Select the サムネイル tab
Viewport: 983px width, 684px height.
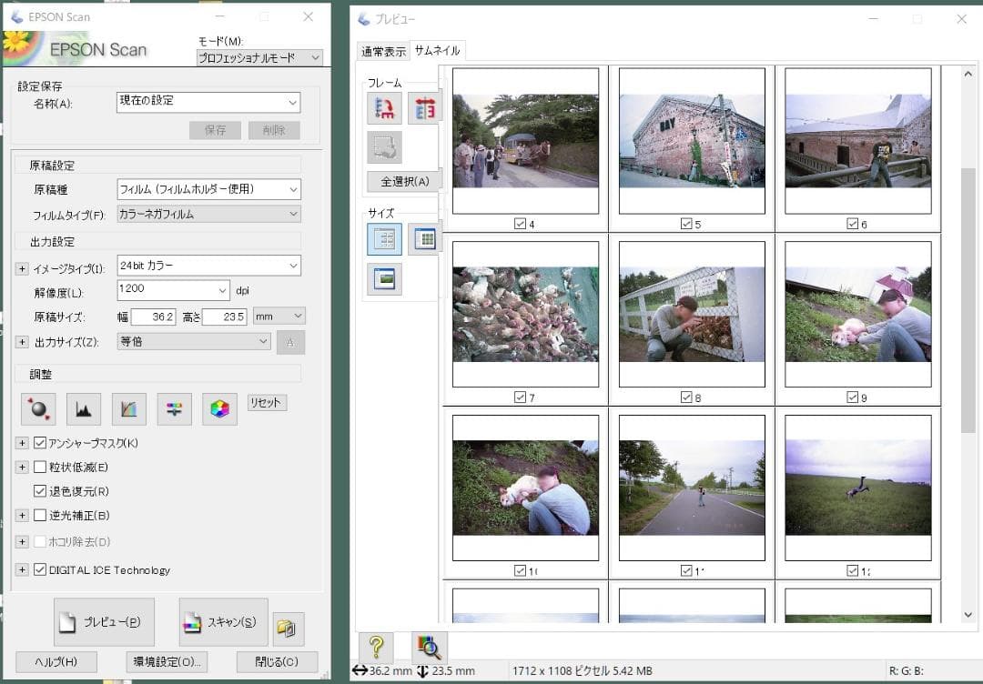point(438,51)
